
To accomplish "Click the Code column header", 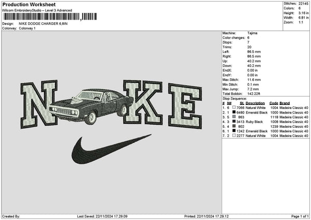I will click(274, 103).
